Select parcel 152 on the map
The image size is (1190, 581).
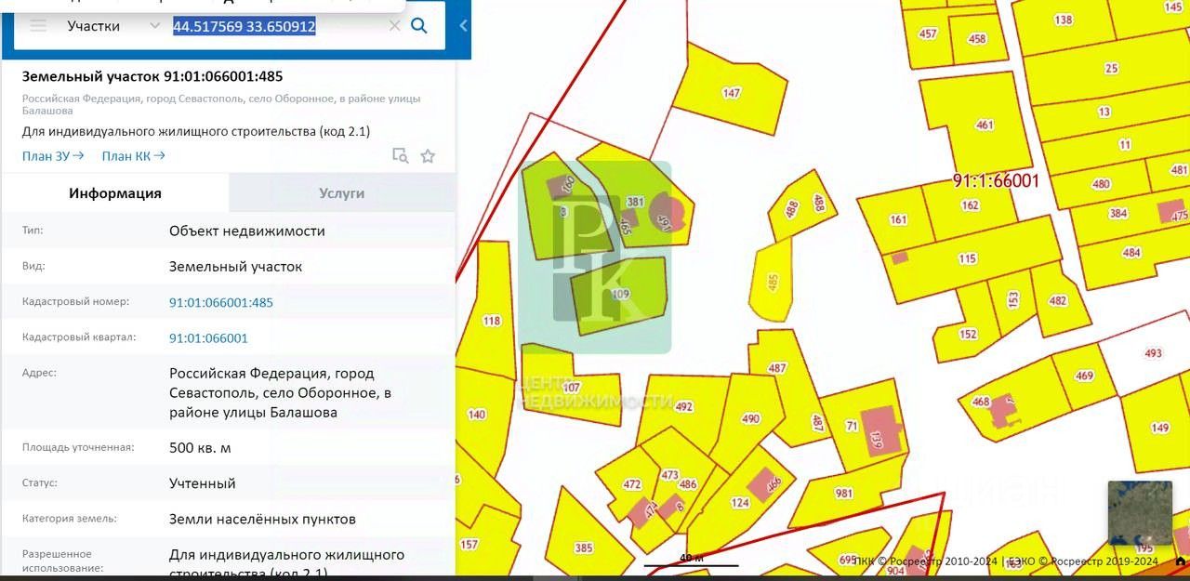pos(968,334)
